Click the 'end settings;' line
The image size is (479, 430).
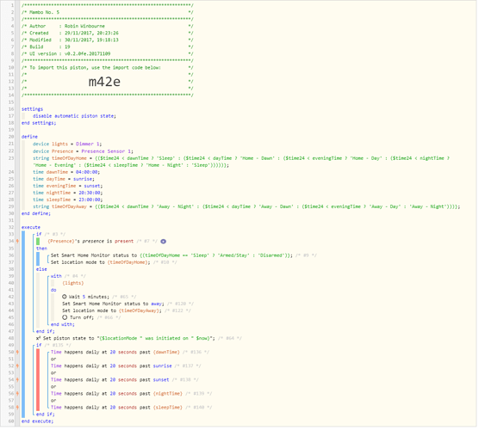tap(39, 124)
